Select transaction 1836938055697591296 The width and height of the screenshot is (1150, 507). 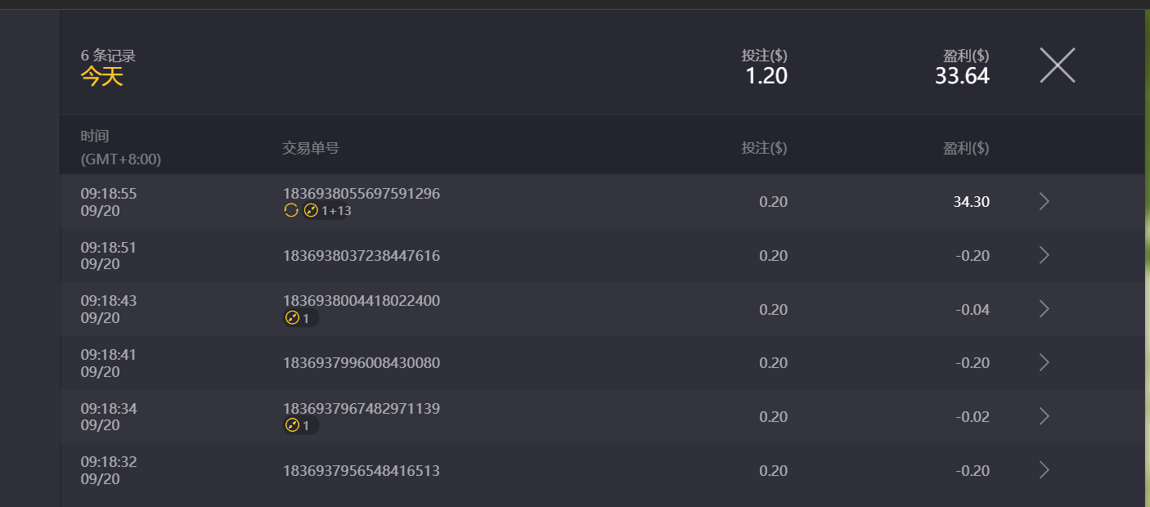click(x=361, y=194)
